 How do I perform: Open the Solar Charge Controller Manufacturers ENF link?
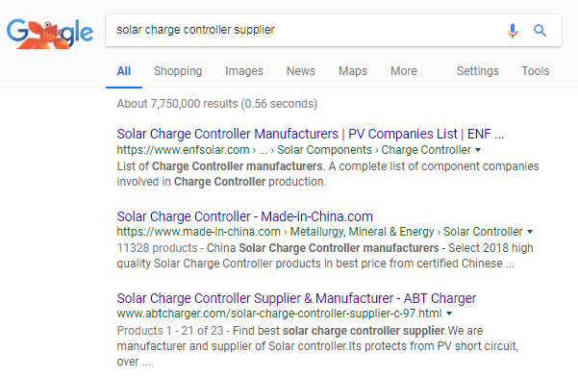[311, 134]
